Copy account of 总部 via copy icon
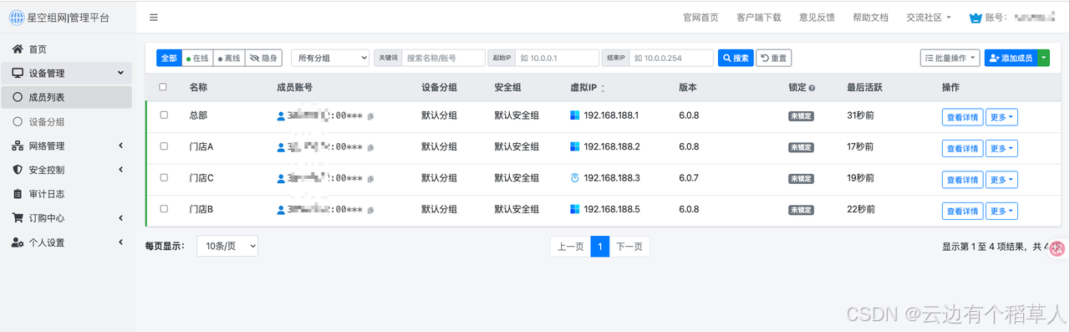Image resolution: width=1070 pixels, height=332 pixels. [370, 116]
